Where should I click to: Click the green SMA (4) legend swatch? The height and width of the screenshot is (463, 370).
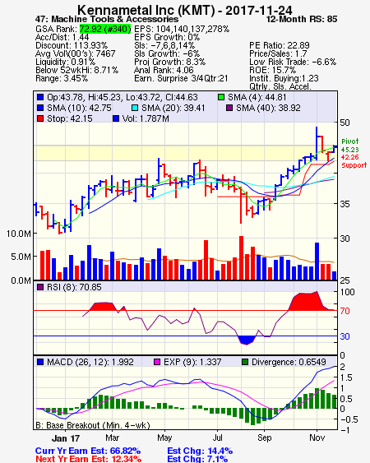tap(221, 97)
